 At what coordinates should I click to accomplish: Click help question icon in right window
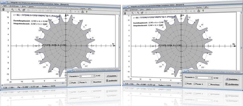coord(203,11)
